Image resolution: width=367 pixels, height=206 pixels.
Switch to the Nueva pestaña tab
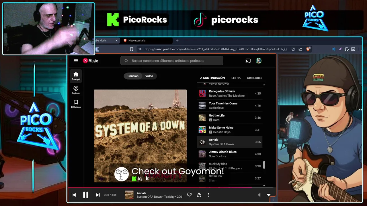coord(147,41)
